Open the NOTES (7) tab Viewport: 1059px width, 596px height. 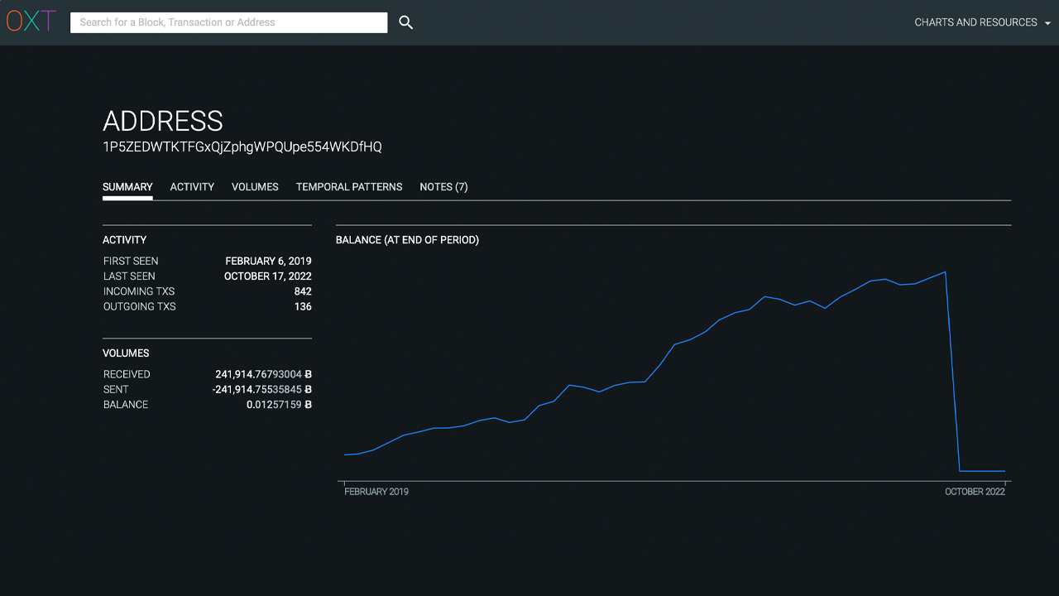(443, 187)
